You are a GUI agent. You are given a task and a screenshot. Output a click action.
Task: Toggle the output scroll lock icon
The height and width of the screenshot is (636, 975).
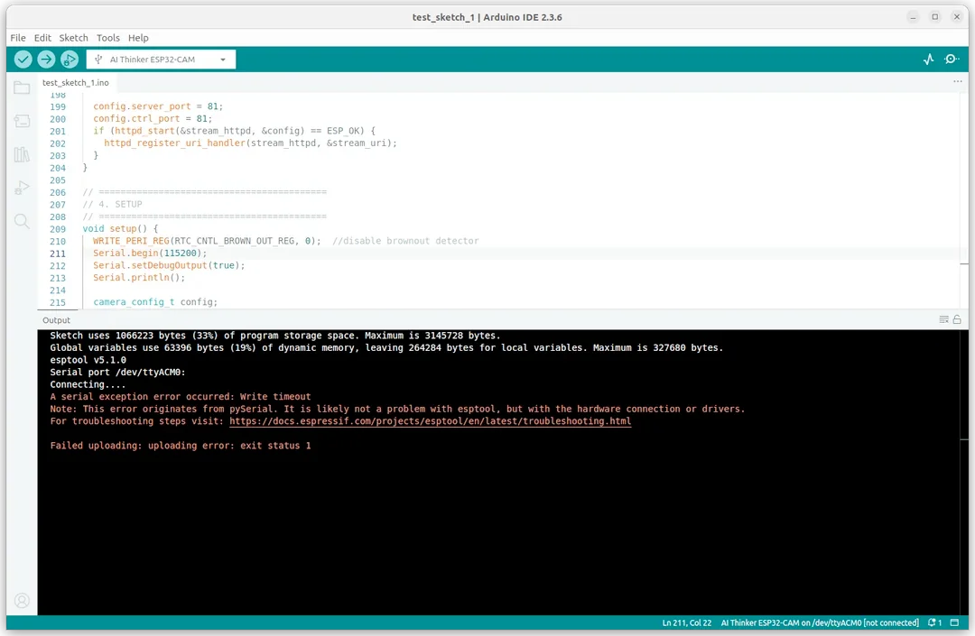[957, 319]
